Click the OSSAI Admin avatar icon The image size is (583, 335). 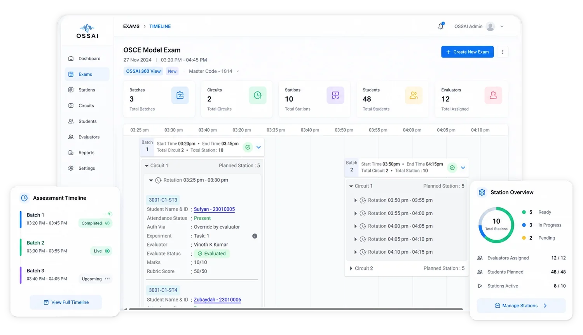(x=490, y=26)
